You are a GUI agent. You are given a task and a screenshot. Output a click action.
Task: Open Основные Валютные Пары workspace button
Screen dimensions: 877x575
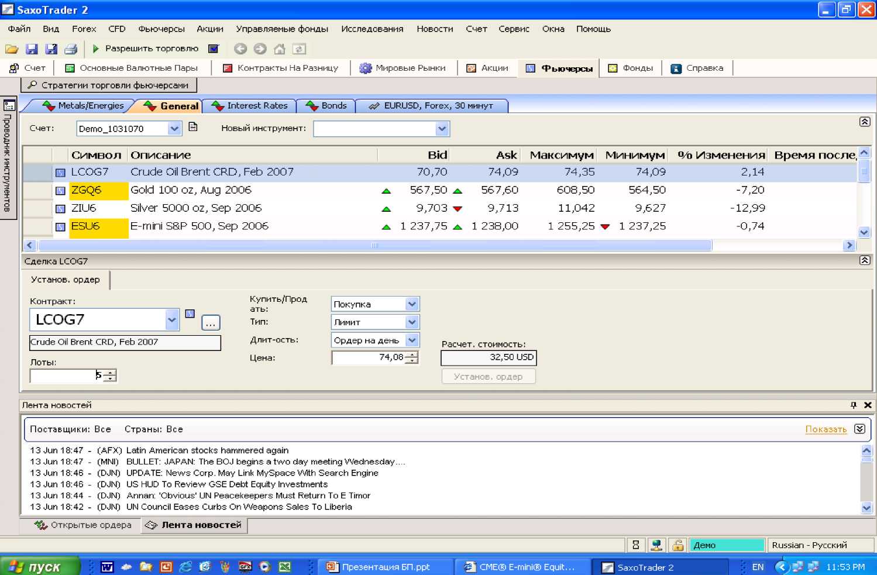point(132,68)
